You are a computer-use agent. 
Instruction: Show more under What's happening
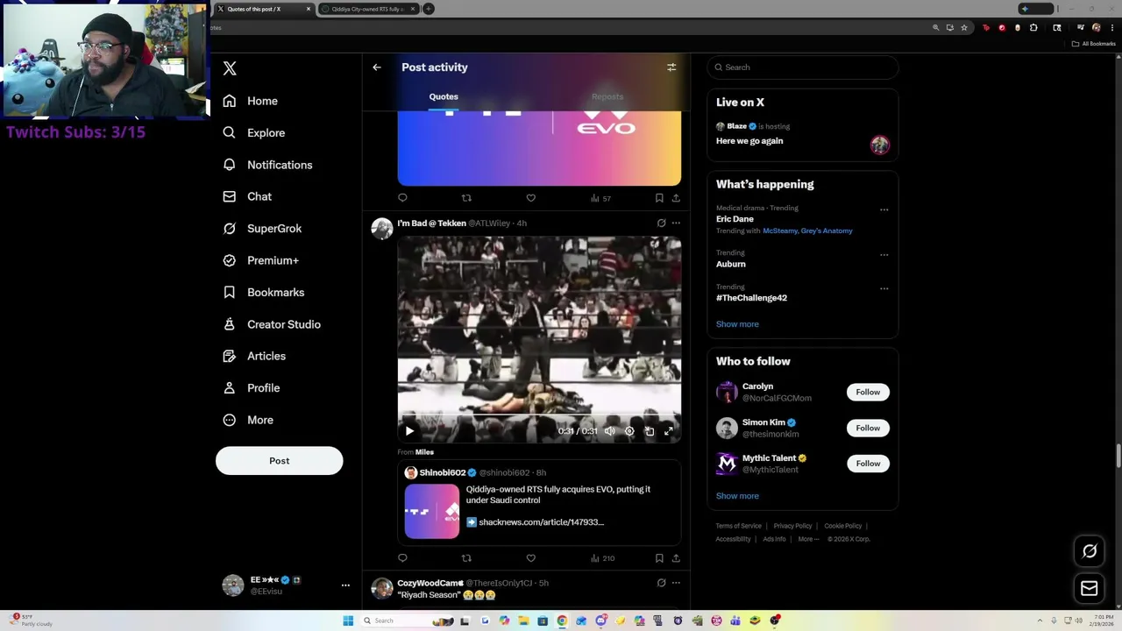(737, 324)
